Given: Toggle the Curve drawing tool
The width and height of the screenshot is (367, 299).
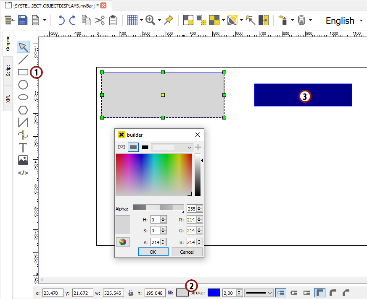Looking at the screenshot, I should click(23, 135).
